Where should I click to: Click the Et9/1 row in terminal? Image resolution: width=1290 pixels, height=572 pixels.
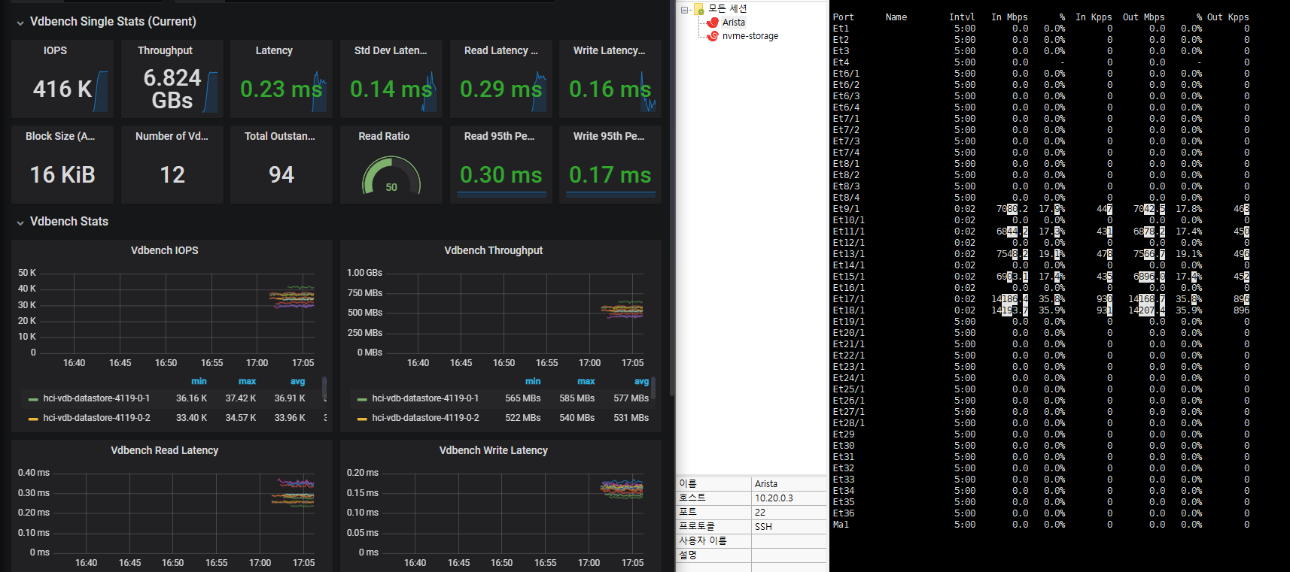point(1042,209)
